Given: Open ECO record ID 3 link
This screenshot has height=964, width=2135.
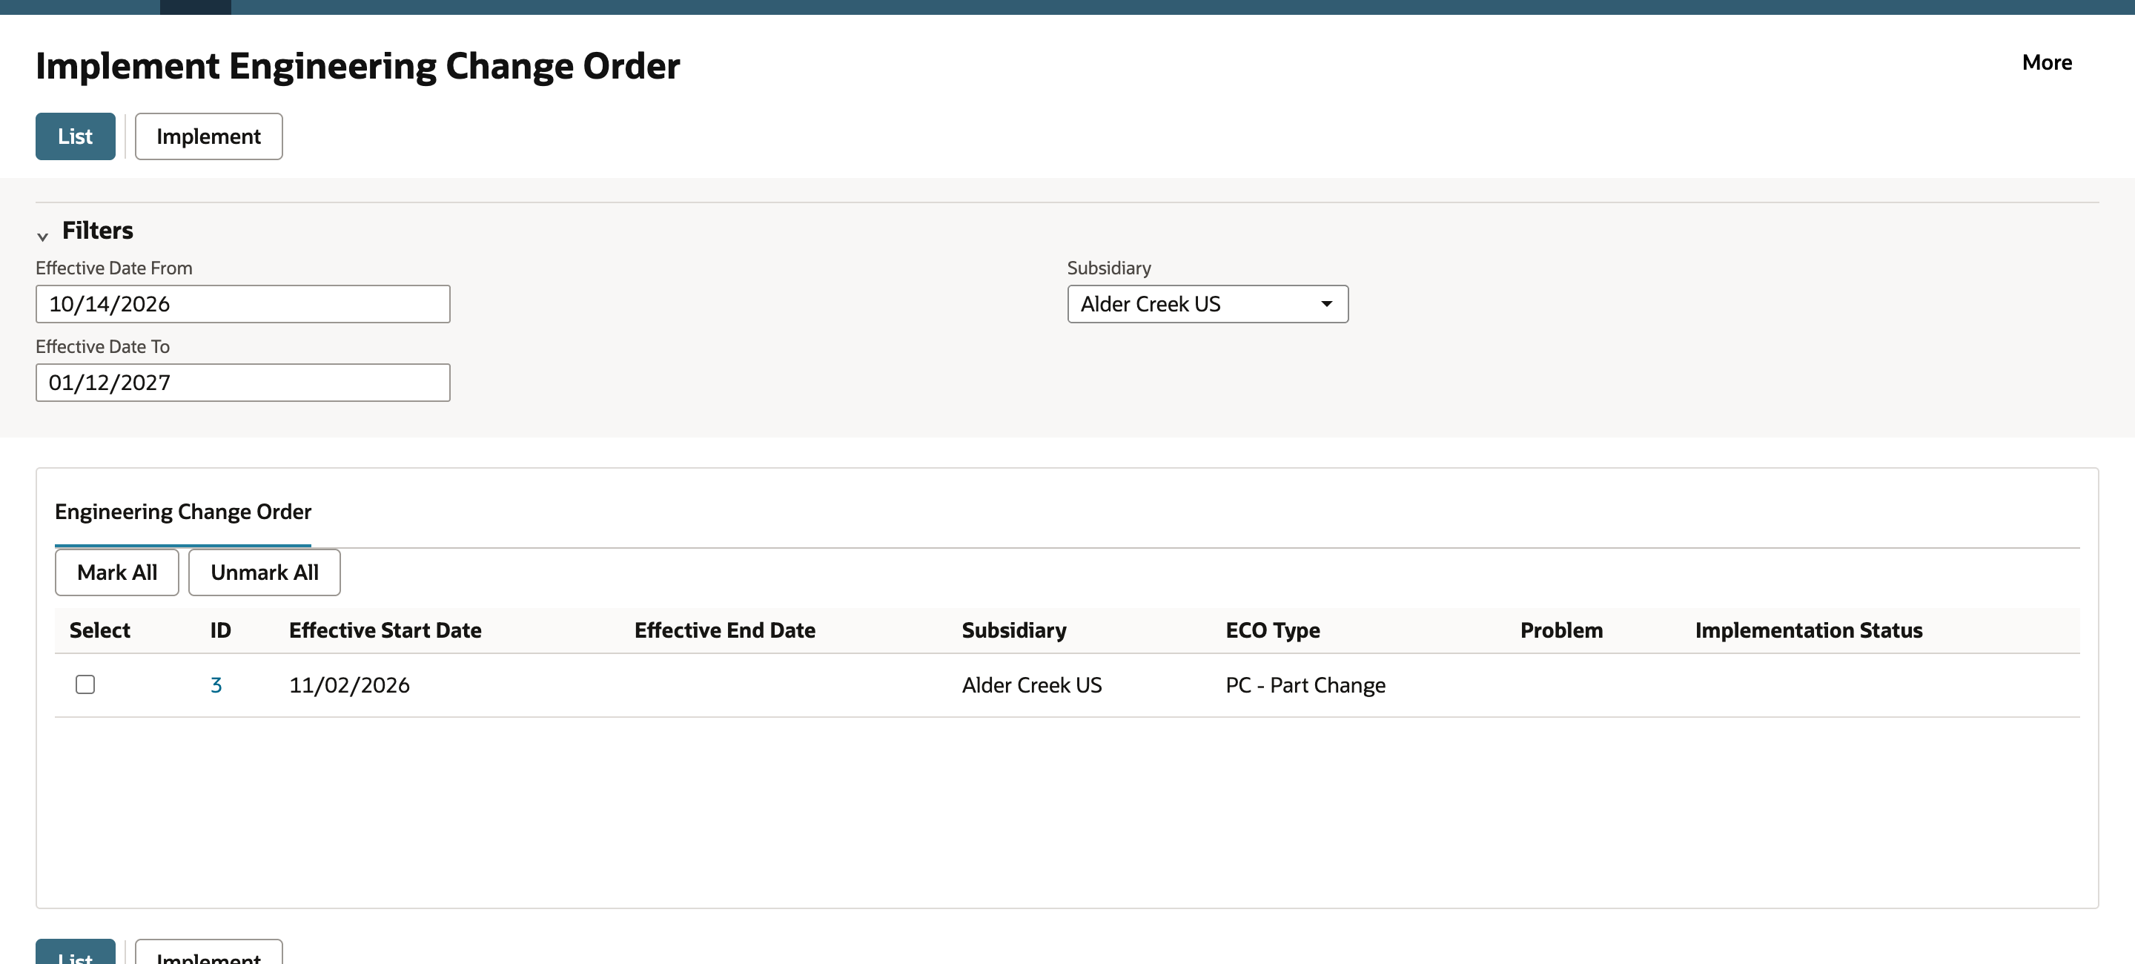Looking at the screenshot, I should pos(216,685).
